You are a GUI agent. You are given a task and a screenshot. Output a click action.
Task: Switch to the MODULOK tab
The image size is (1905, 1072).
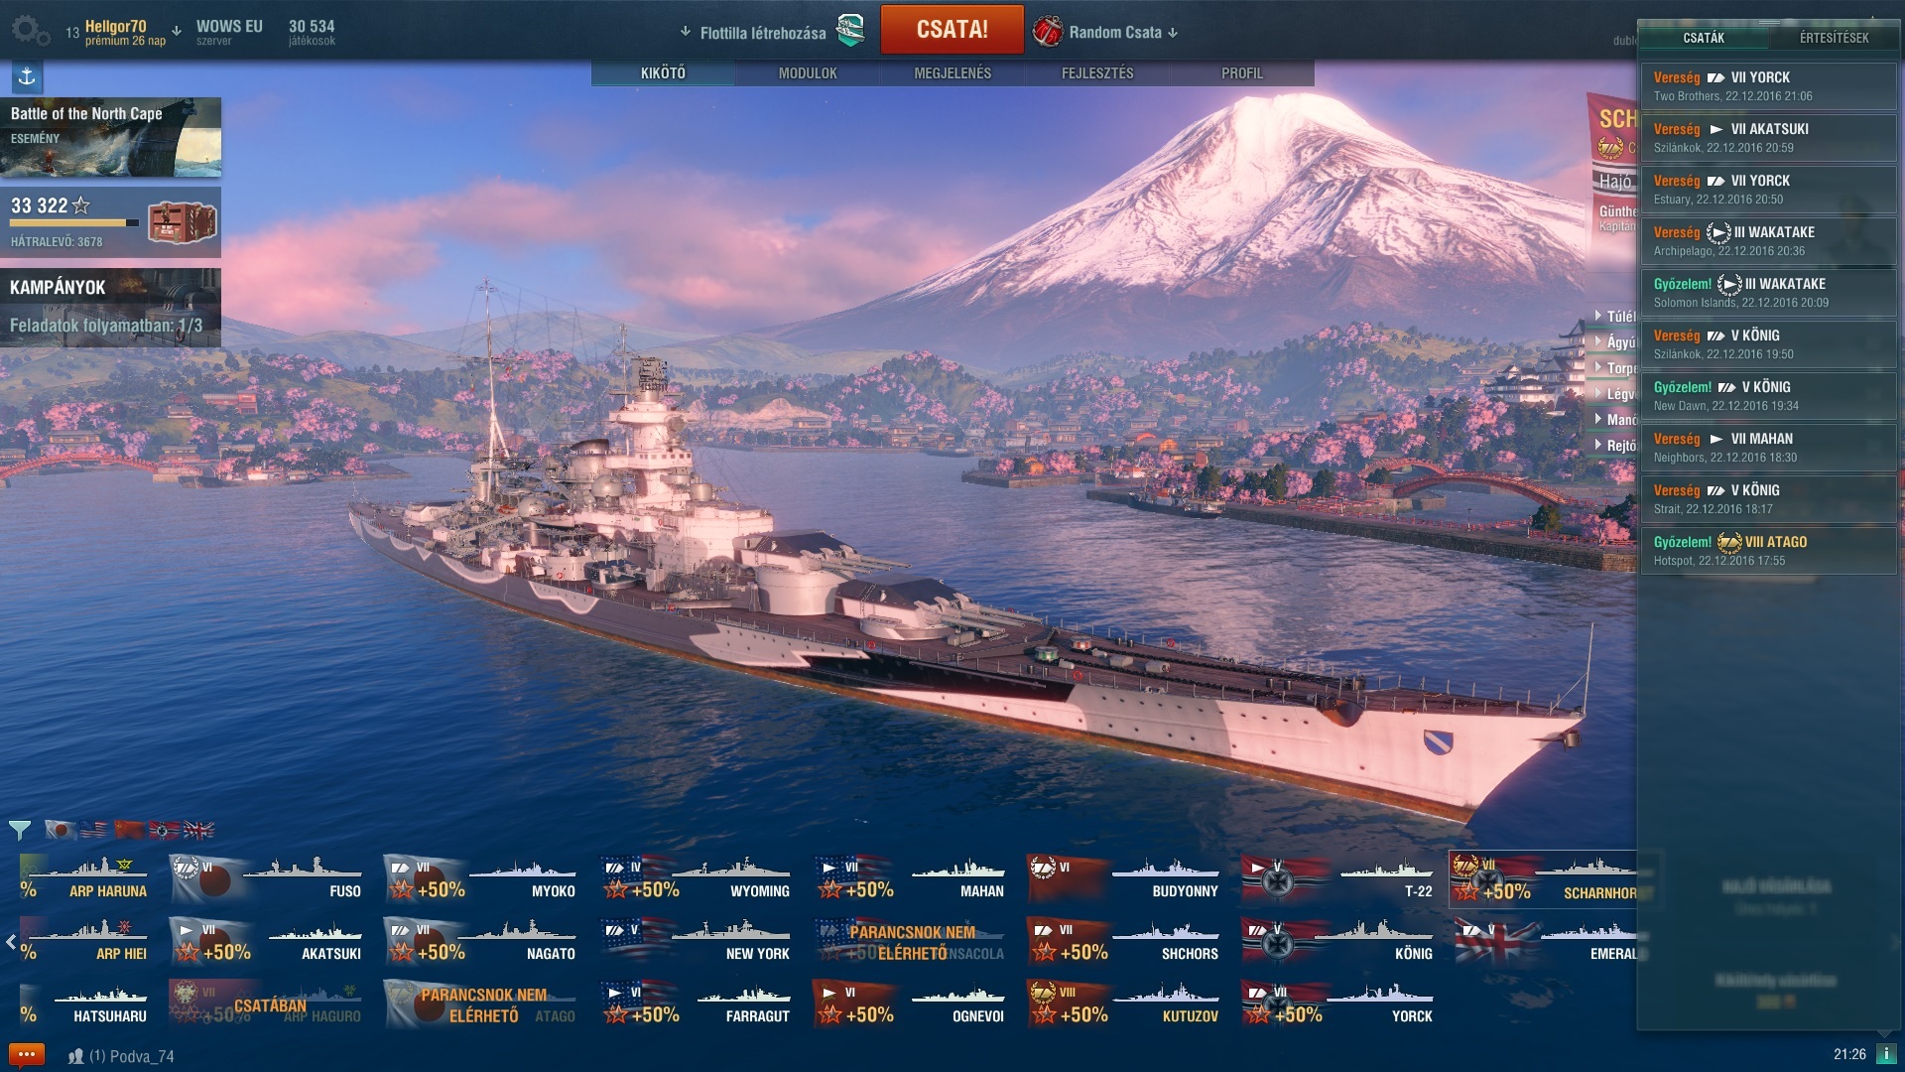(x=808, y=73)
